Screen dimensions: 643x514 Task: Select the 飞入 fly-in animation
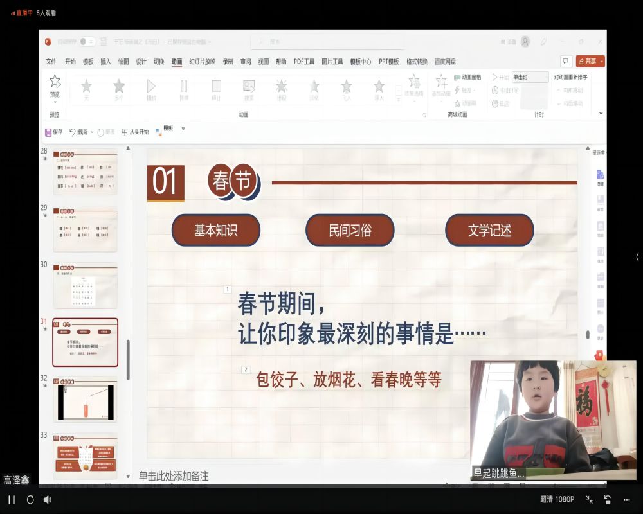pos(347,89)
